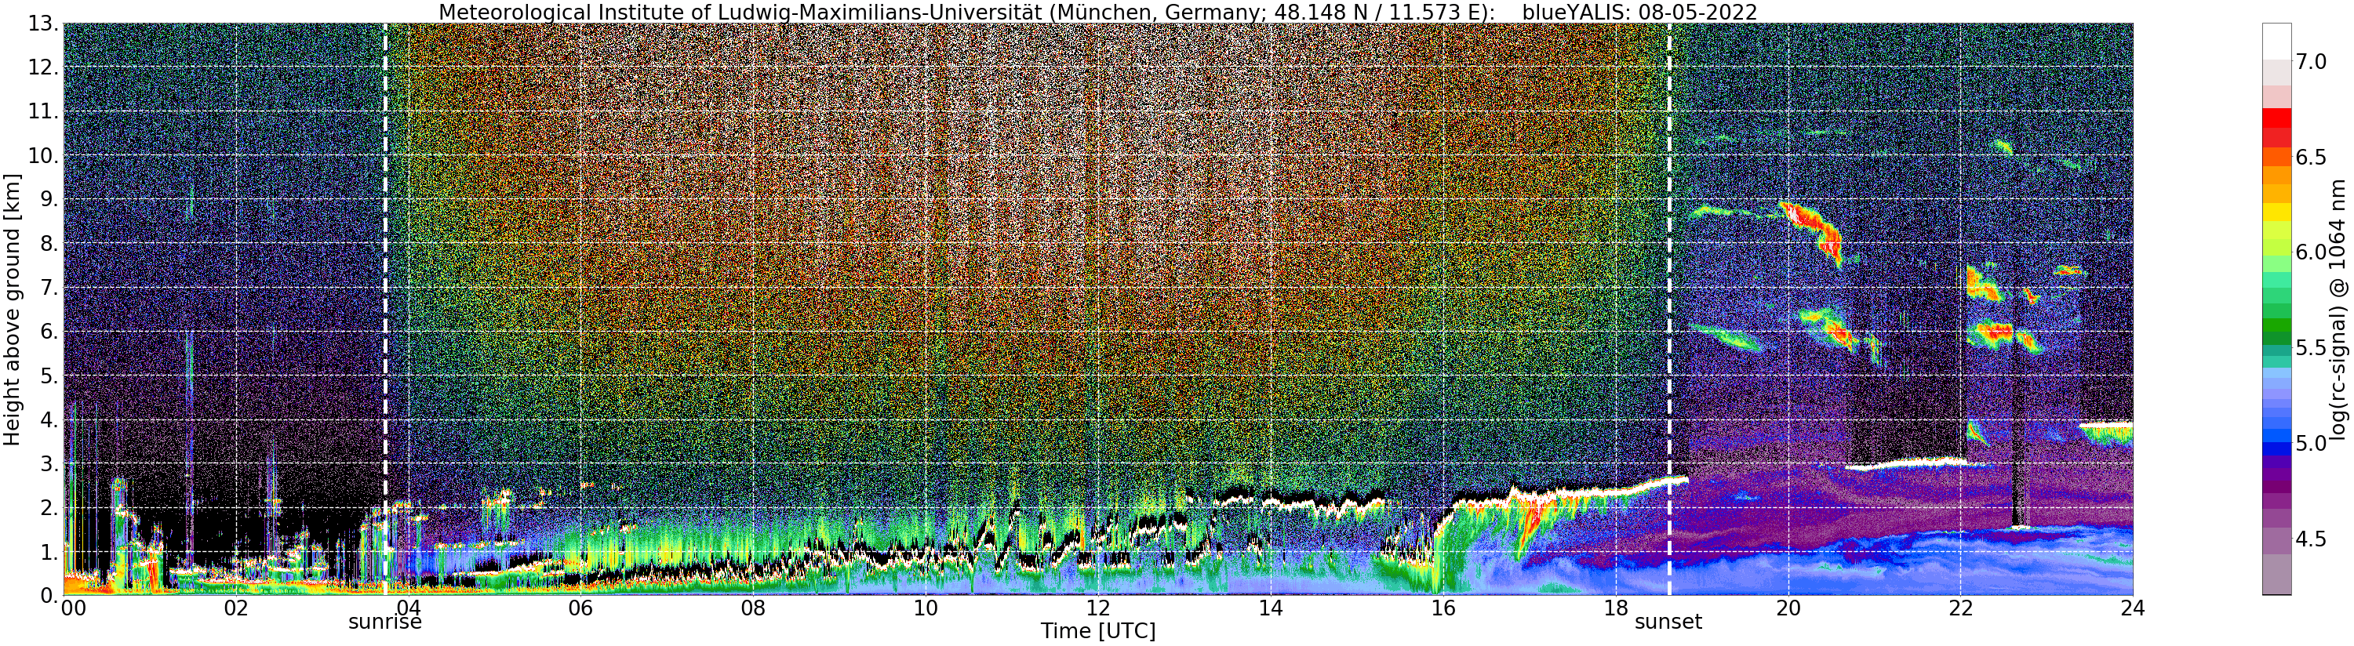Screen dimensions: 2354x646
Task: Click the dashed sunset marker line in the plot
Action: [1669, 309]
